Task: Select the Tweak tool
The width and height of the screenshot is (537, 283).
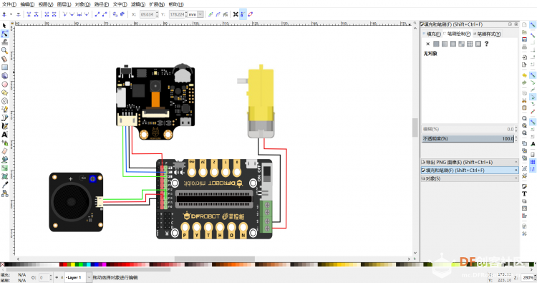Action: click(x=4, y=42)
